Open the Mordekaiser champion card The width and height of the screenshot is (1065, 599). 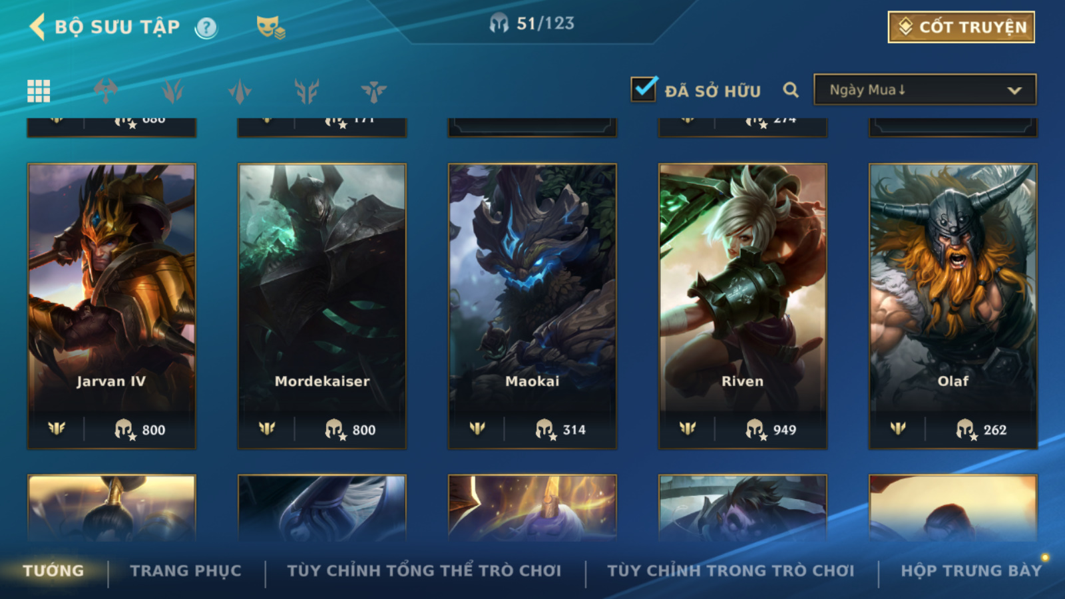click(x=322, y=306)
